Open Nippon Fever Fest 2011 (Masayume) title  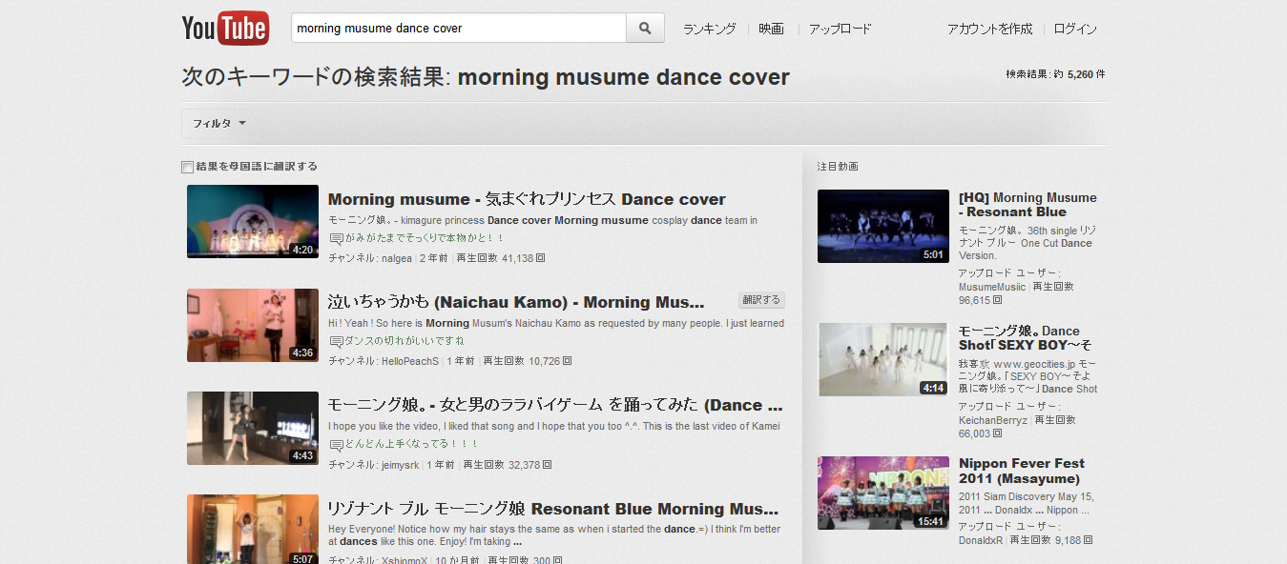pos(1022,471)
